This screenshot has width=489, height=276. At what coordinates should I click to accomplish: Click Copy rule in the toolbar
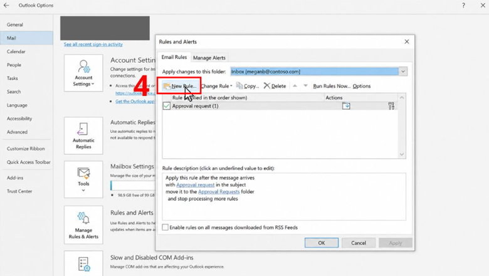pyautogui.click(x=248, y=86)
